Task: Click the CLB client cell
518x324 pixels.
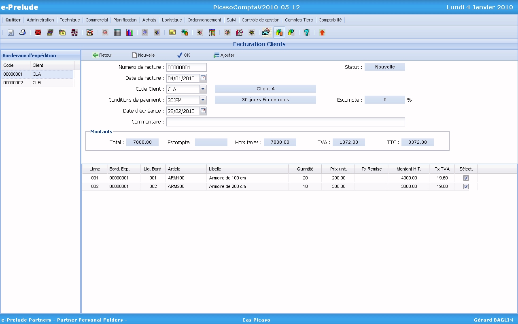Action: click(x=52, y=83)
